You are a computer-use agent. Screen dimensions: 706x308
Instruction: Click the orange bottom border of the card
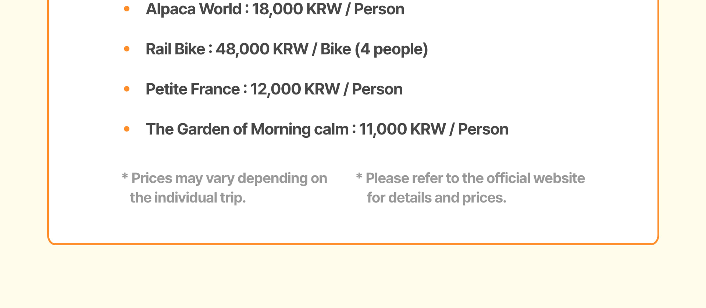click(x=353, y=244)
